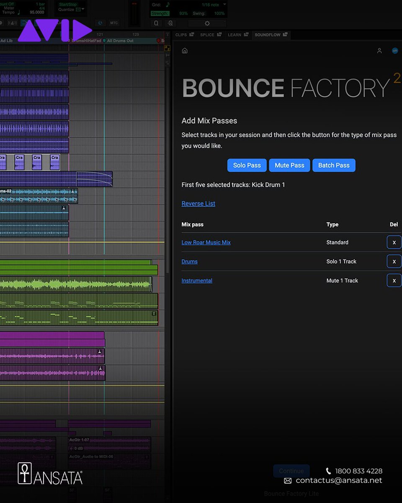402x503 pixels.
Task: Click the green Grid note icon
Action: [168, 5]
